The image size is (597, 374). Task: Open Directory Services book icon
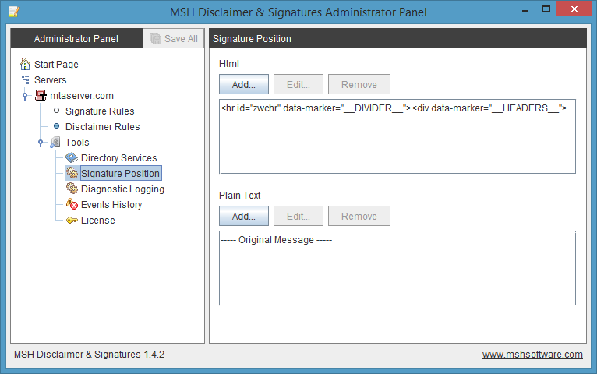[x=72, y=158]
